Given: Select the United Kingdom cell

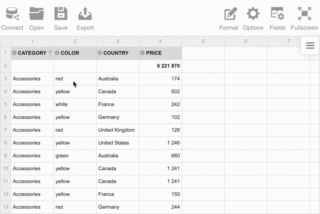Looking at the screenshot, I should pyautogui.click(x=118, y=130).
